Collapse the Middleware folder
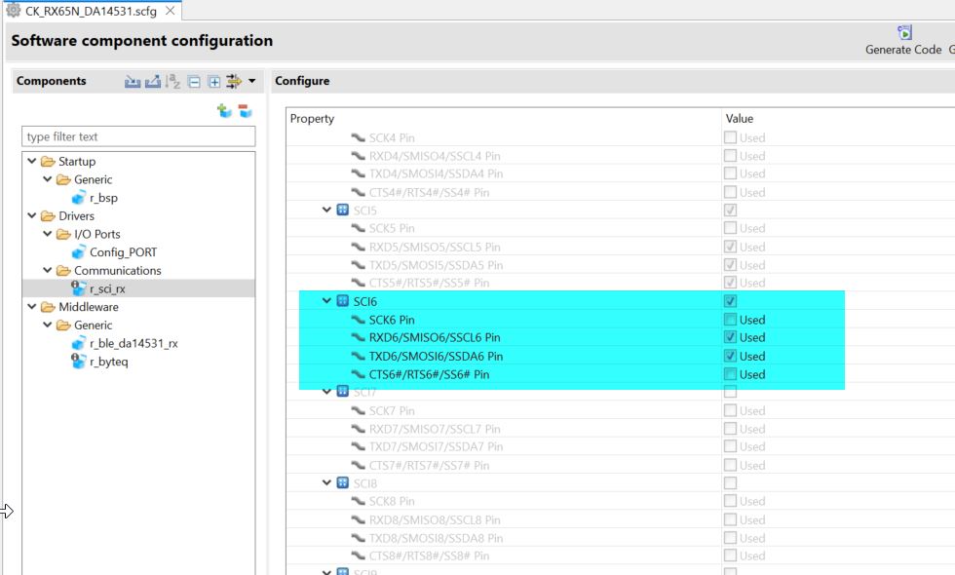955x575 pixels. 31,306
